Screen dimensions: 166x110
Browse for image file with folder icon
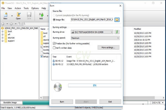[117, 20]
